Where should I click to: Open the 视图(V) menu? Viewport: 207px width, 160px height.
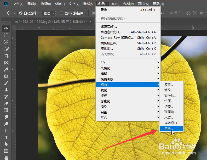[x=128, y=4]
